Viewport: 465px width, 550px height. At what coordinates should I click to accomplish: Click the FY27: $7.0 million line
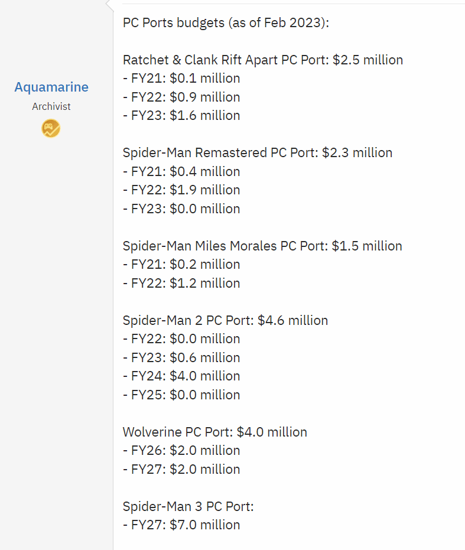point(181,525)
